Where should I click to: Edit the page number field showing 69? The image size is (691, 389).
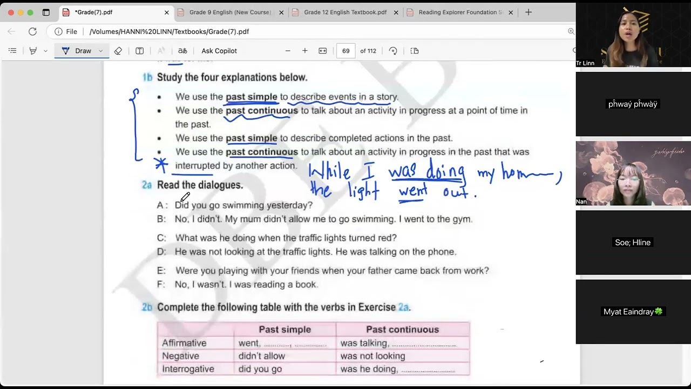(x=346, y=51)
